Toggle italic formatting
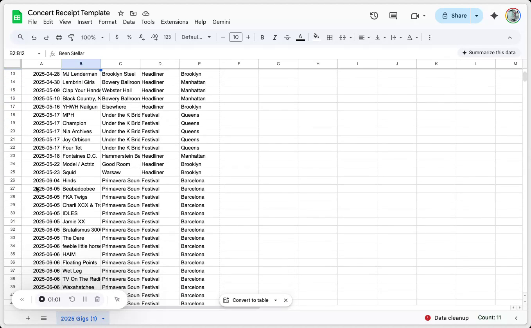 275,37
